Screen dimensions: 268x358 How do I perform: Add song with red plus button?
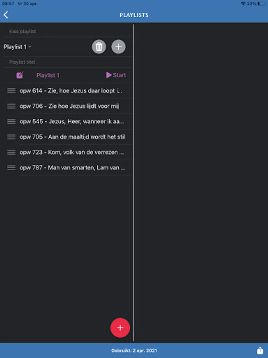point(120,328)
